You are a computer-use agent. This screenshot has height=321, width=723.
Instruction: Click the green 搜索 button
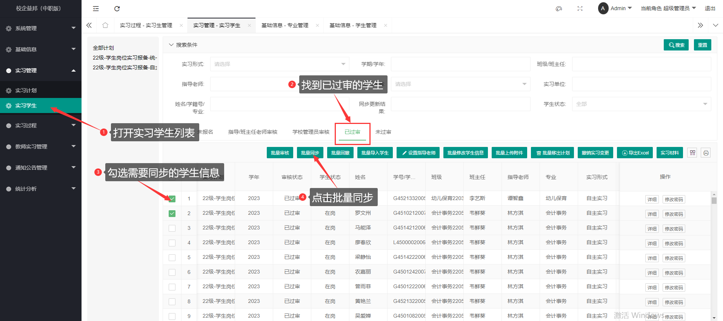tap(676, 45)
